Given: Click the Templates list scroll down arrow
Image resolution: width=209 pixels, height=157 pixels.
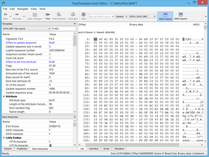Looking at the screenshot, I should [75, 112].
